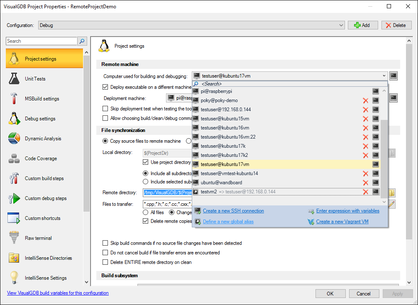The width and height of the screenshot is (418, 305).
Task: Select Include all subdirectories option
Action: [x=146, y=173]
